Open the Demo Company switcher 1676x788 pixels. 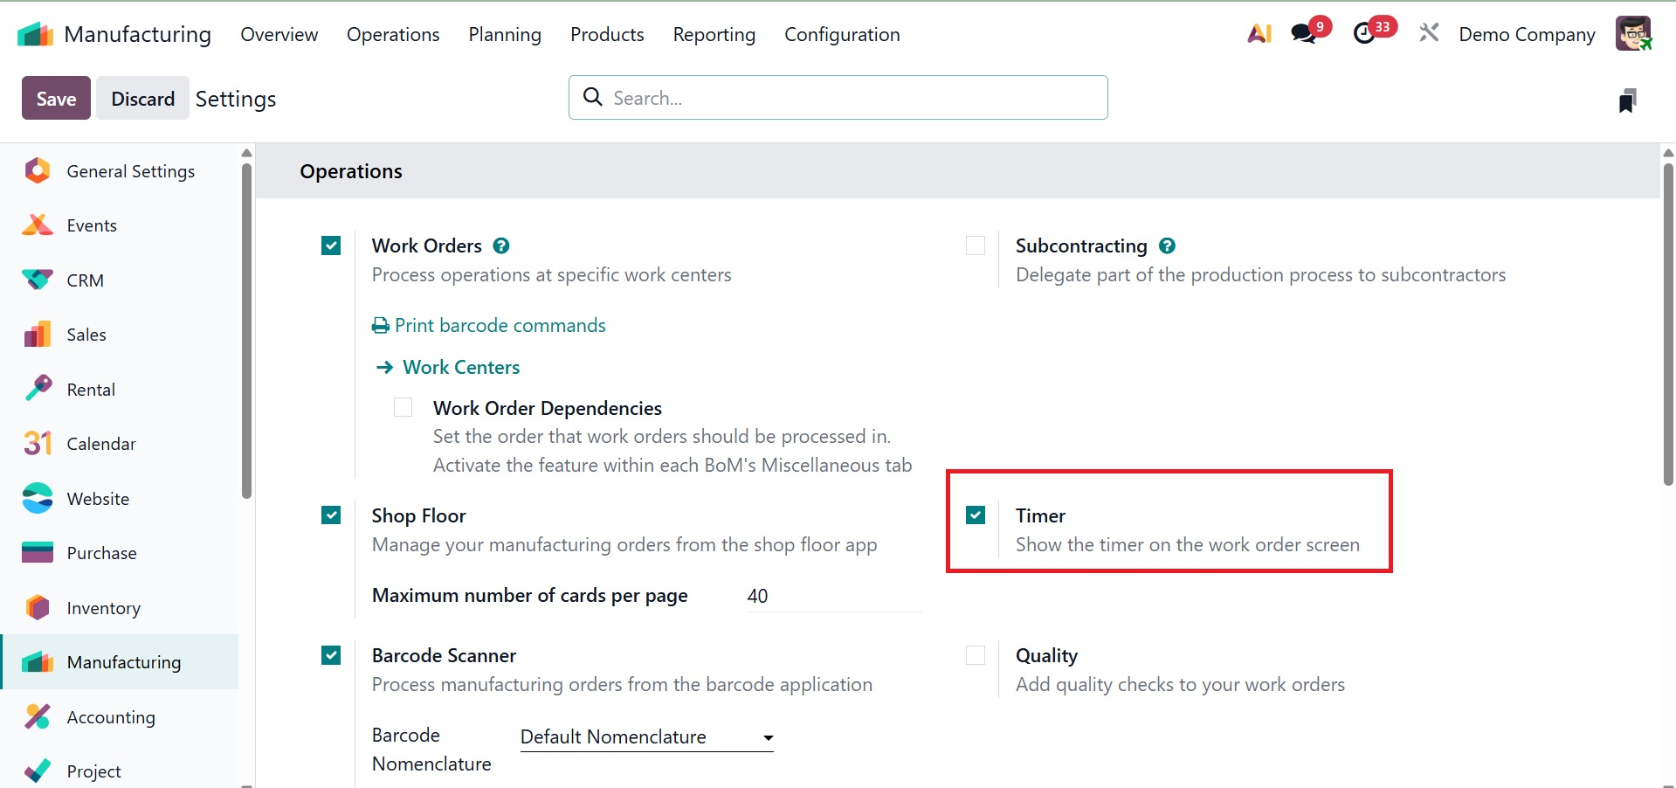point(1527,35)
